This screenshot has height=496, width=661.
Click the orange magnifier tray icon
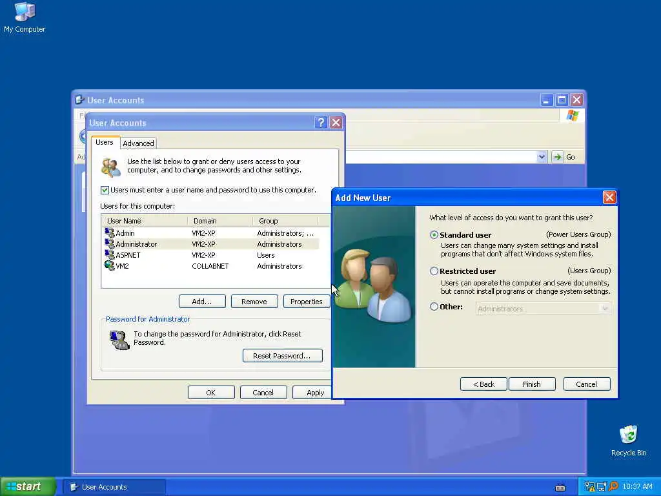(613, 487)
